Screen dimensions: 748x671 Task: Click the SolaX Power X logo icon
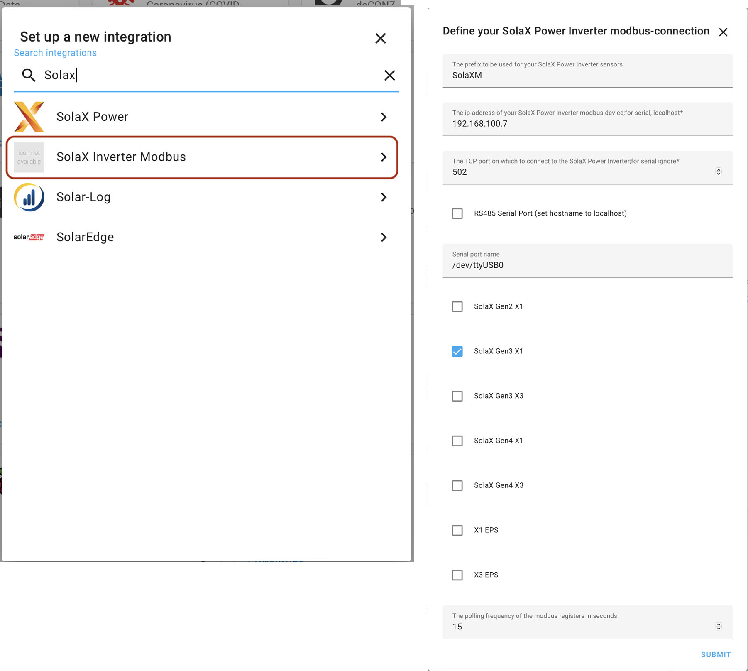(x=29, y=117)
